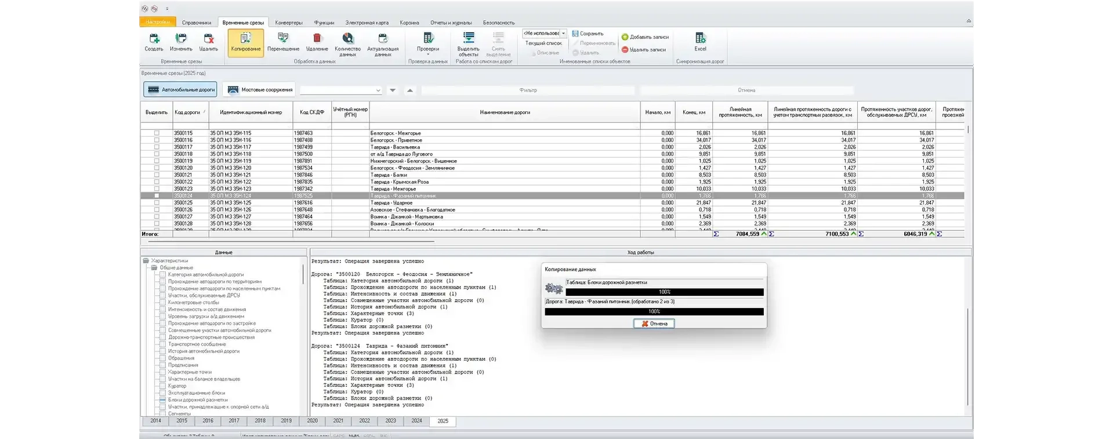Tick the checkbox for road 3500115
Viewport: 1113px width, 439px height.
(157, 133)
